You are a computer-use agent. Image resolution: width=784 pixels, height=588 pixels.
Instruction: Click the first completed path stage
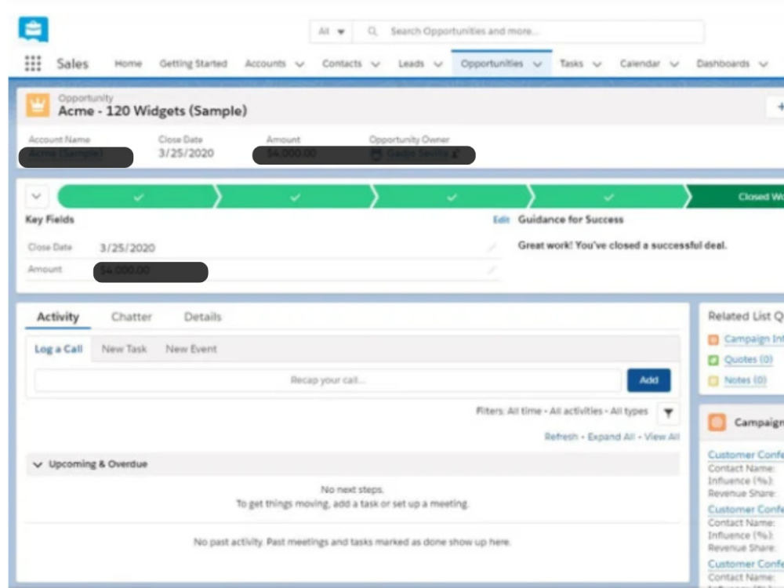pyautogui.click(x=139, y=197)
